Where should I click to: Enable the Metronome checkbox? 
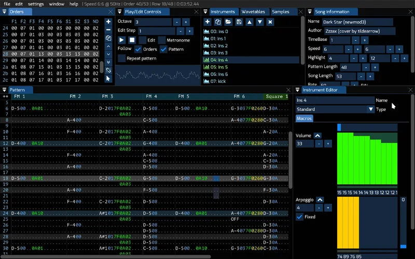pyautogui.click(x=162, y=40)
